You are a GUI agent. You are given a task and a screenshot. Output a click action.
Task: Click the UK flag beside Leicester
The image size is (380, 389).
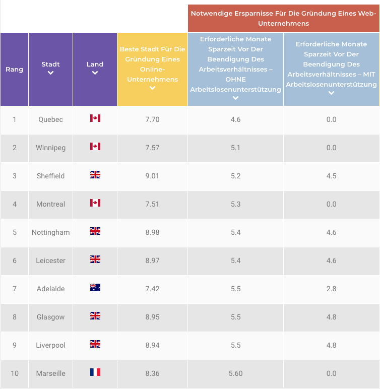(95, 260)
